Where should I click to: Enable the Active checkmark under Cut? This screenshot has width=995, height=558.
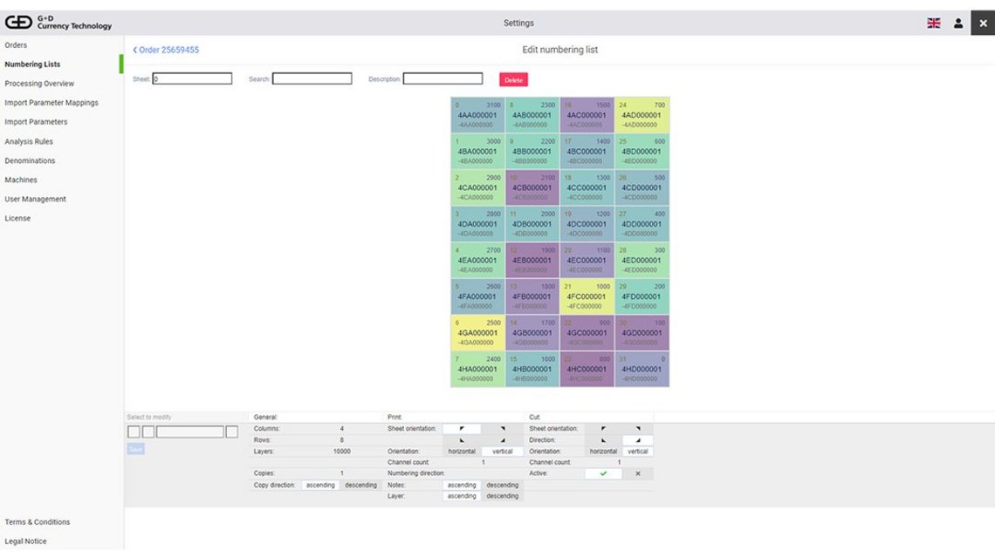tap(604, 473)
